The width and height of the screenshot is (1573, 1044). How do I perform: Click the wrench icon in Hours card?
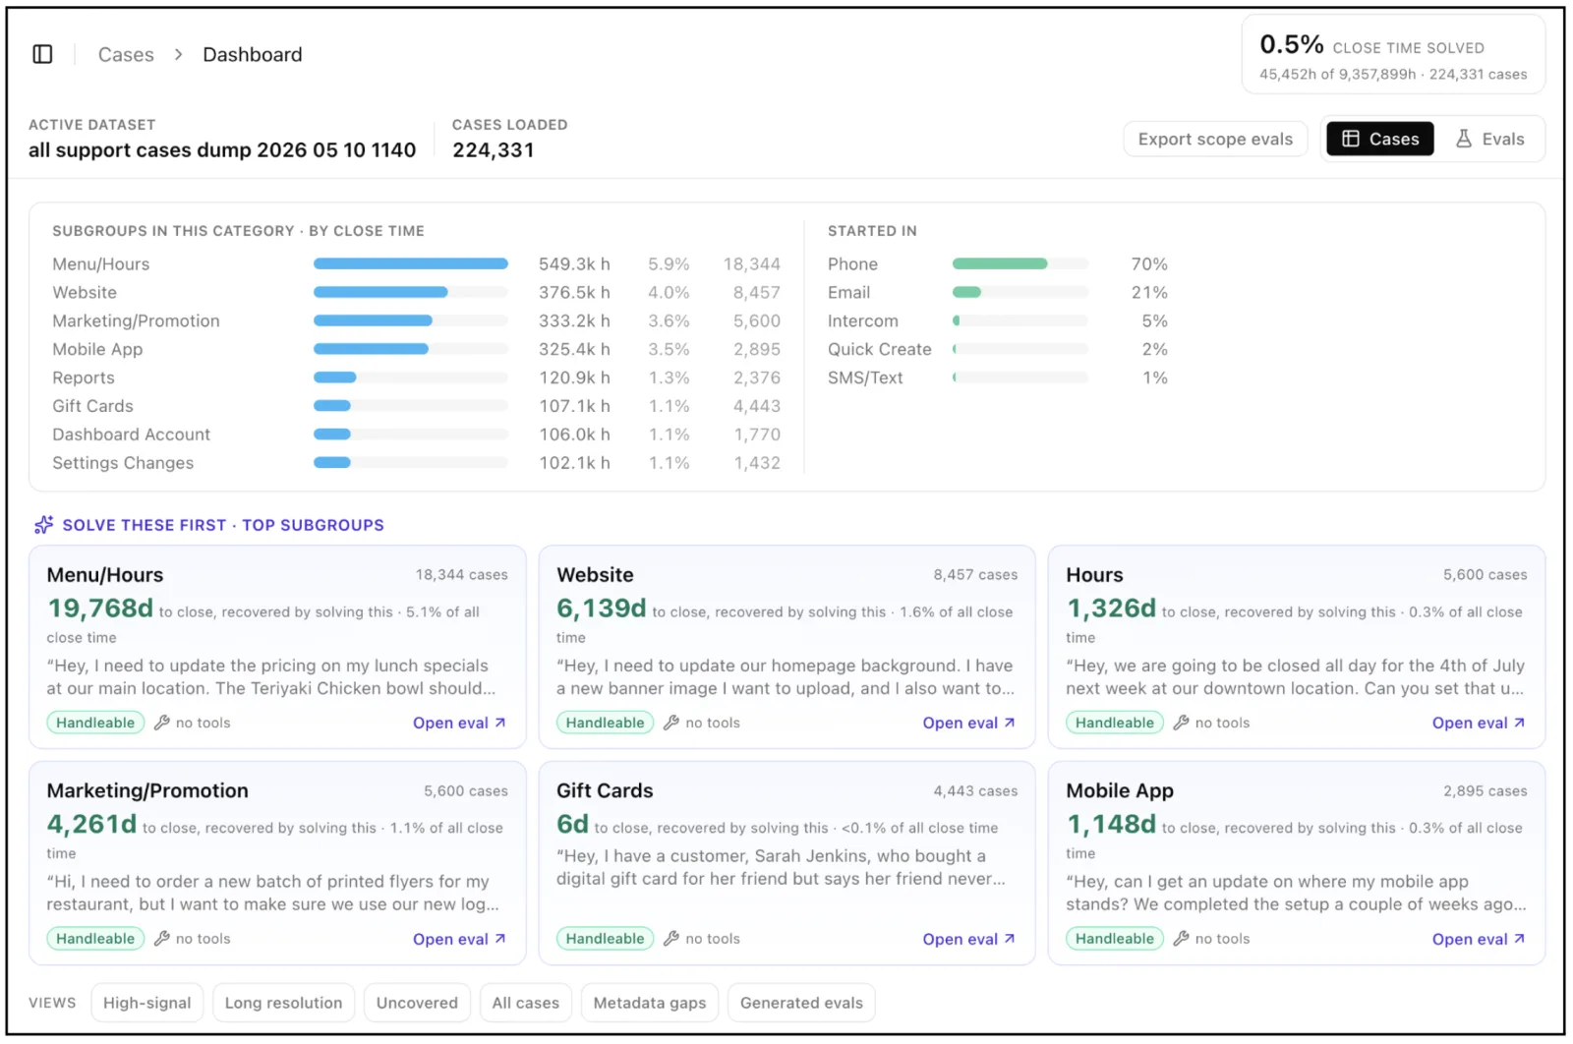pyautogui.click(x=1181, y=723)
